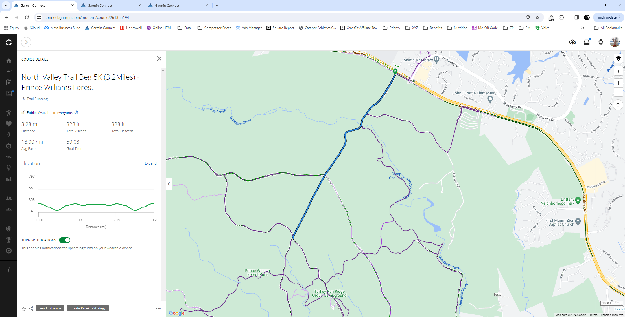The height and width of the screenshot is (317, 625).
Task: Open Training running figure icon
Action: point(9,135)
